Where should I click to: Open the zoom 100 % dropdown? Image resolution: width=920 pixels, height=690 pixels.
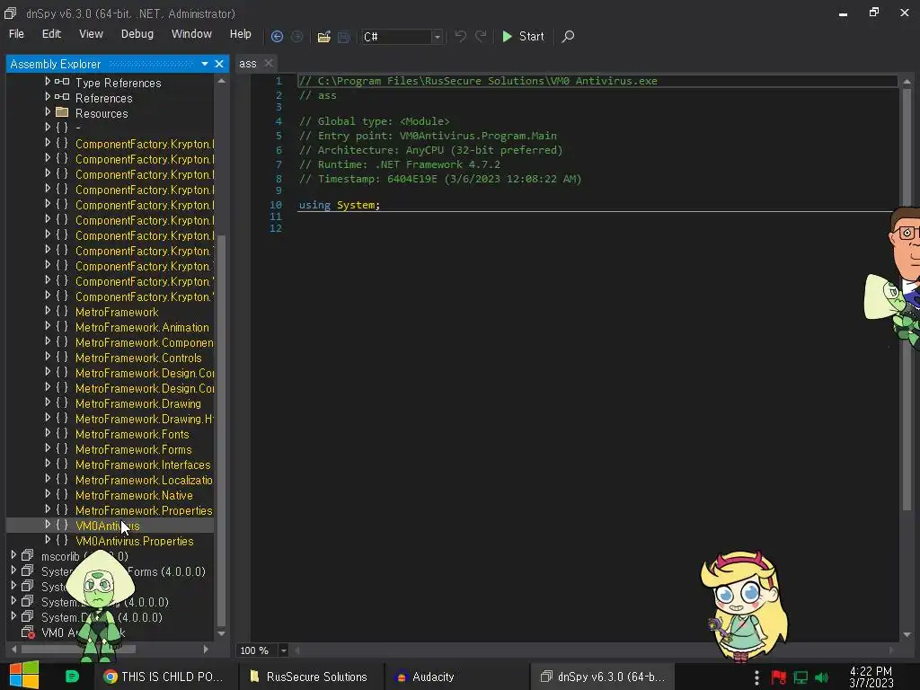tap(283, 650)
